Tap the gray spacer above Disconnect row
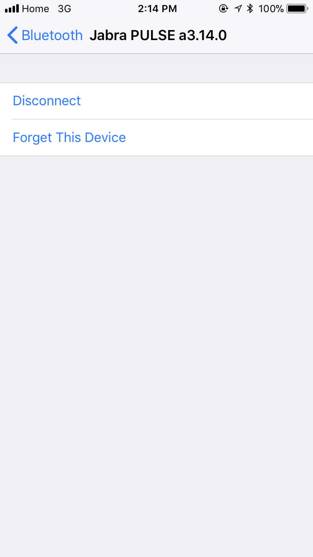Screen dimensions: 313x557 pos(156,68)
